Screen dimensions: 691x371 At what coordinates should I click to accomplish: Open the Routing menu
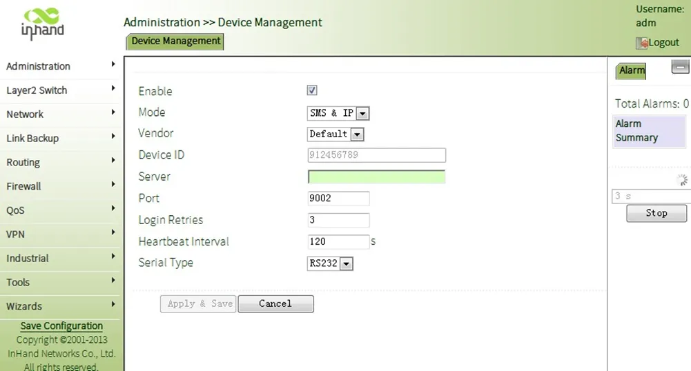tap(60, 162)
